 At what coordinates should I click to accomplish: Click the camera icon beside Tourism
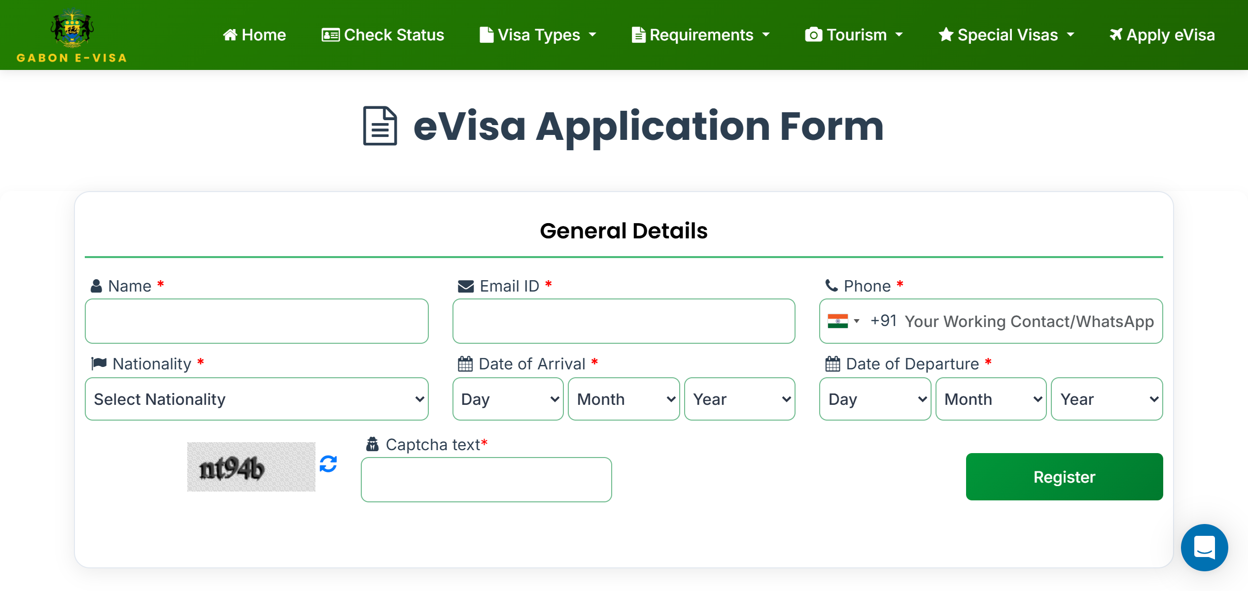click(x=813, y=35)
